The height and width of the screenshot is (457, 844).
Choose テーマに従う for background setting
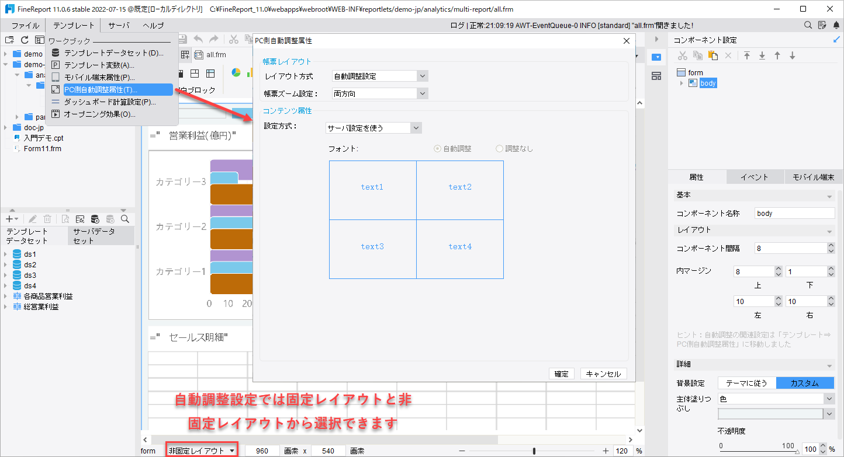(x=747, y=383)
